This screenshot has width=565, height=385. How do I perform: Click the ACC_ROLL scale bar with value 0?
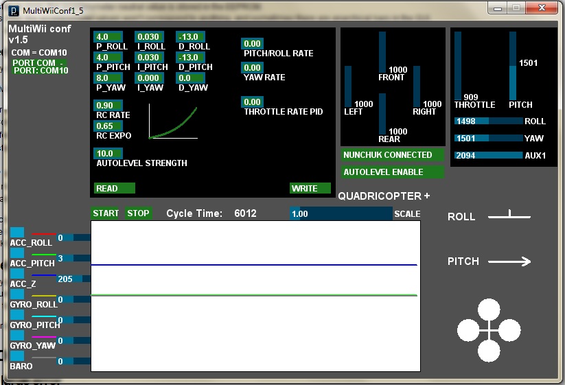click(x=73, y=237)
